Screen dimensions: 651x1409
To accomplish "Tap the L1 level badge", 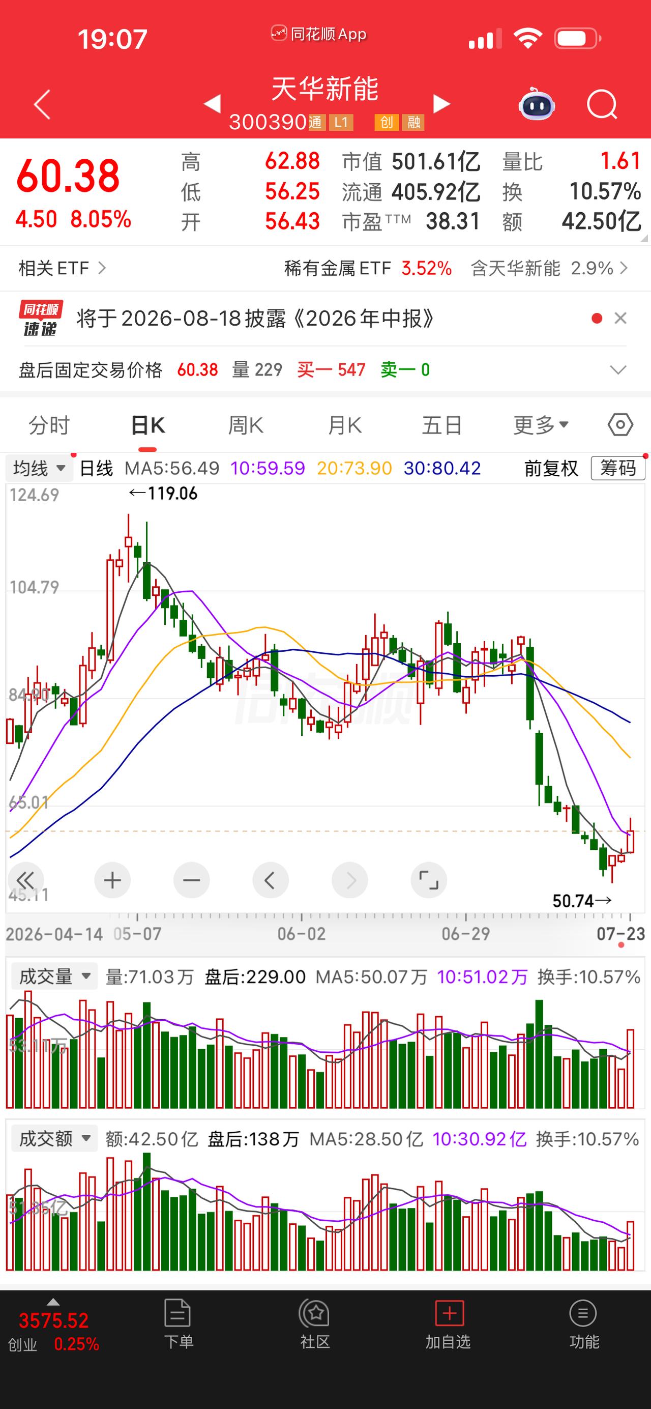I will coord(342,122).
